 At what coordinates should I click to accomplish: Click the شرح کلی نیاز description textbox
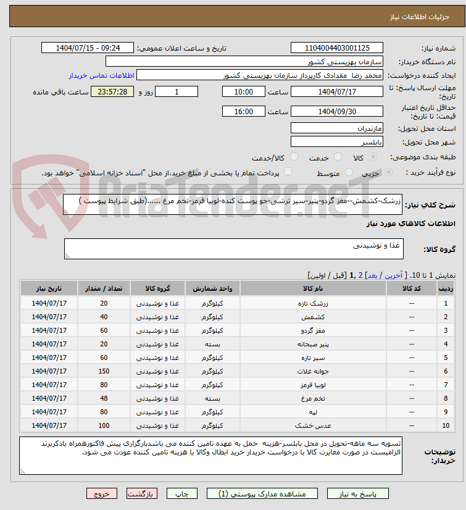point(233,204)
